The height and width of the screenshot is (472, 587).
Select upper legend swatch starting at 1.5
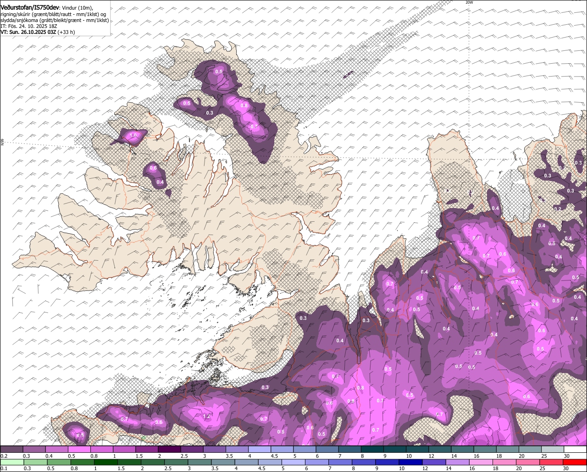pyautogui.click(x=147, y=450)
